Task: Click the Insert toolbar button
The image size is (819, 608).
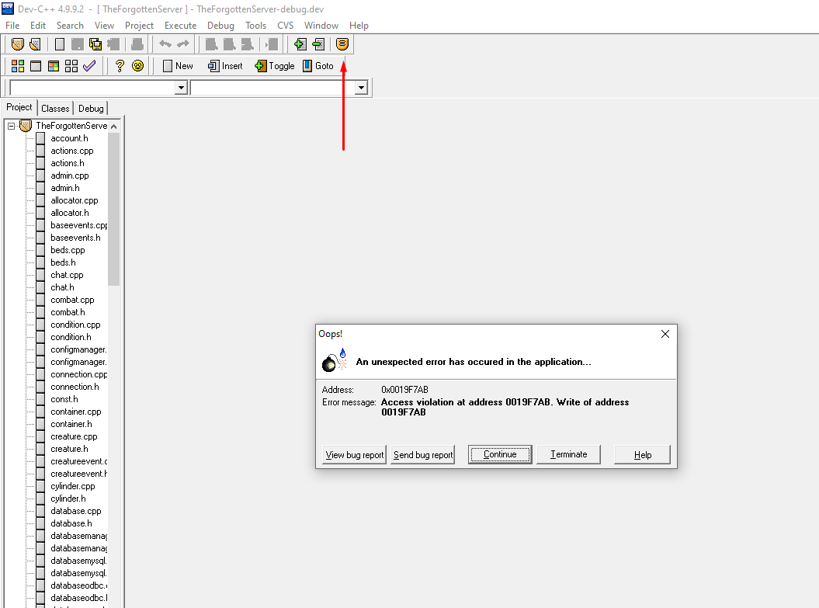Action: pyautogui.click(x=225, y=66)
